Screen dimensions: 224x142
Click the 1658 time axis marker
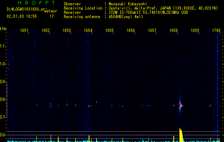(x=173, y=31)
